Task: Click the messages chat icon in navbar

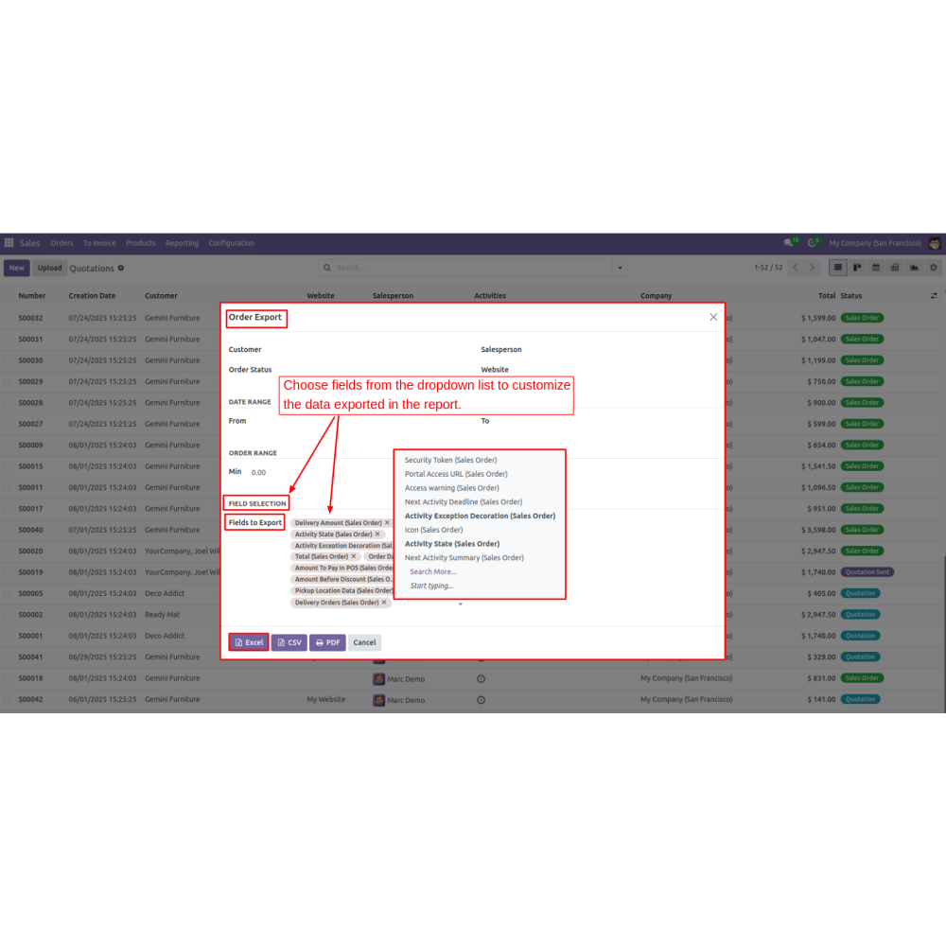Action: tap(789, 243)
